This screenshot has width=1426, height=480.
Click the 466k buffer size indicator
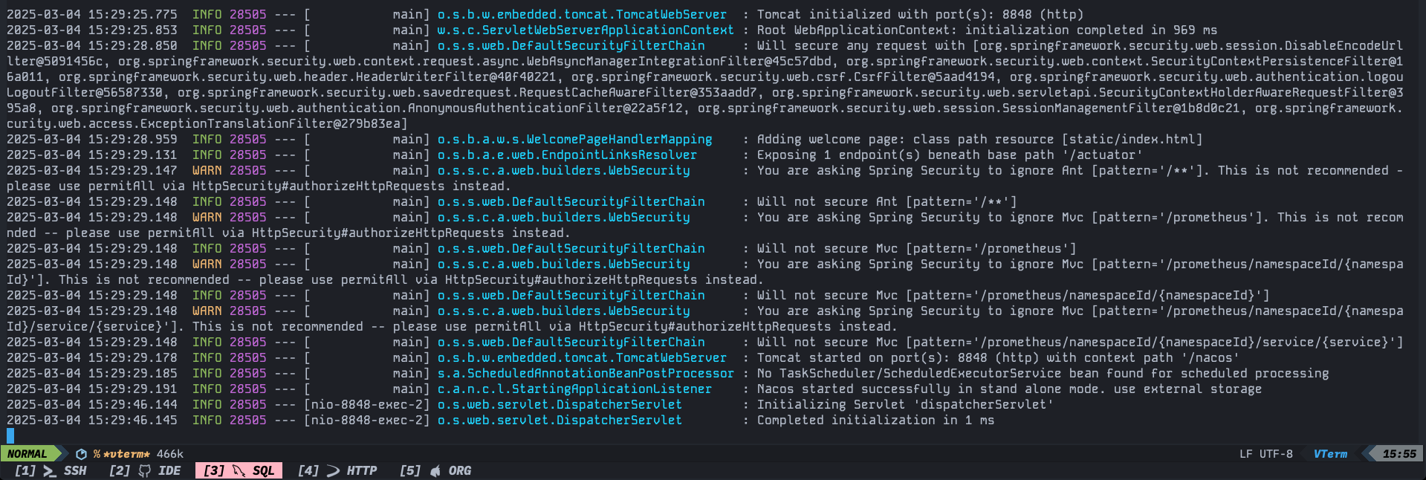(169, 454)
